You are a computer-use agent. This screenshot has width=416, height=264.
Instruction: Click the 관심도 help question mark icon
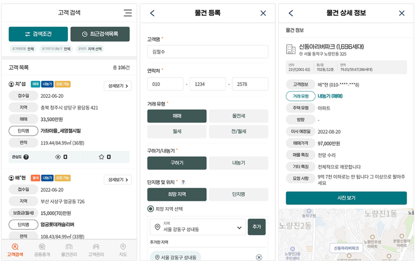click(x=26, y=157)
